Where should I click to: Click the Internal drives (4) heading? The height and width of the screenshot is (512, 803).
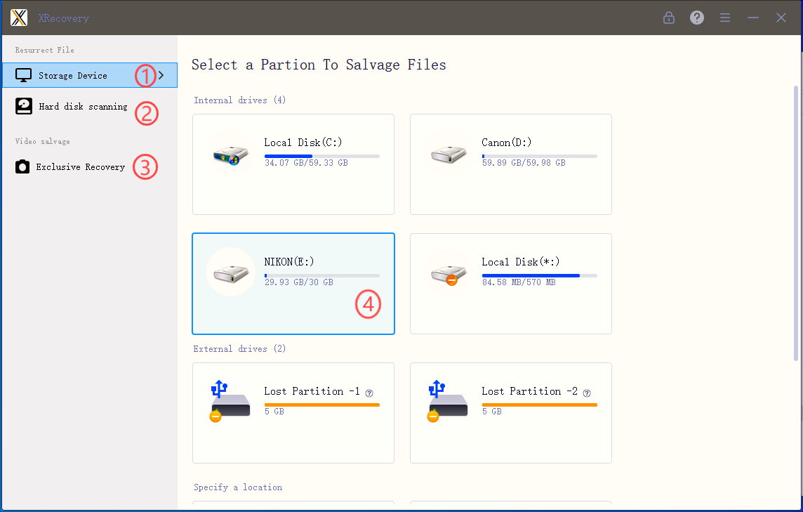tap(239, 100)
